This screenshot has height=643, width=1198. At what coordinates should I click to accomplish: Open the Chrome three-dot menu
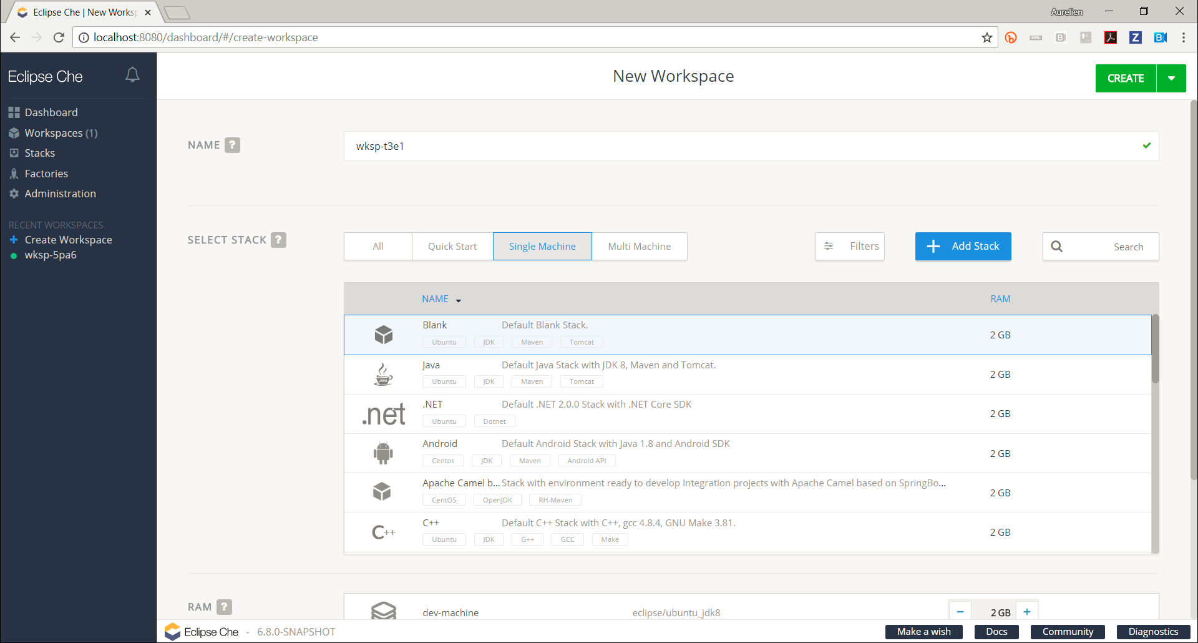1184,37
